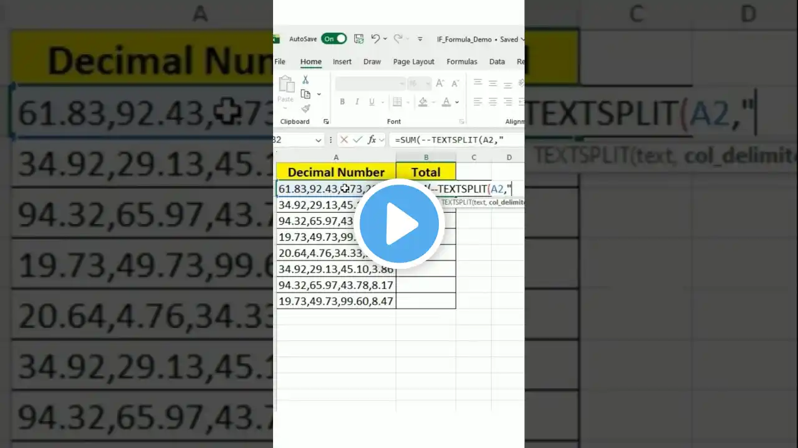Click the "Total" header cell

426,172
